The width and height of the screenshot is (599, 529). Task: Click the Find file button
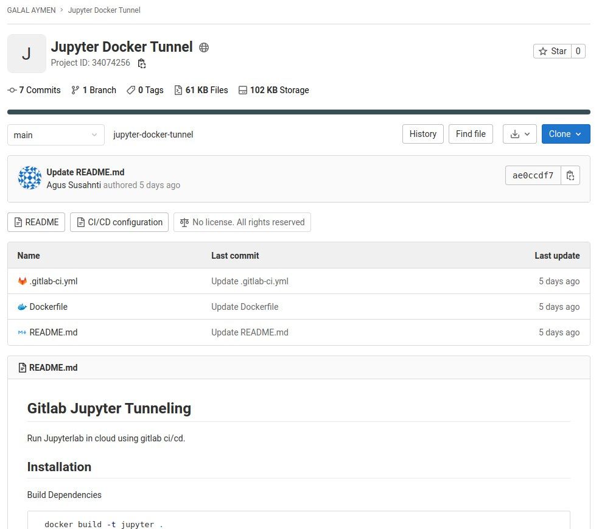(x=471, y=134)
